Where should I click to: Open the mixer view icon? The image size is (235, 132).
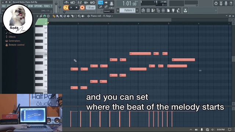[163, 11]
